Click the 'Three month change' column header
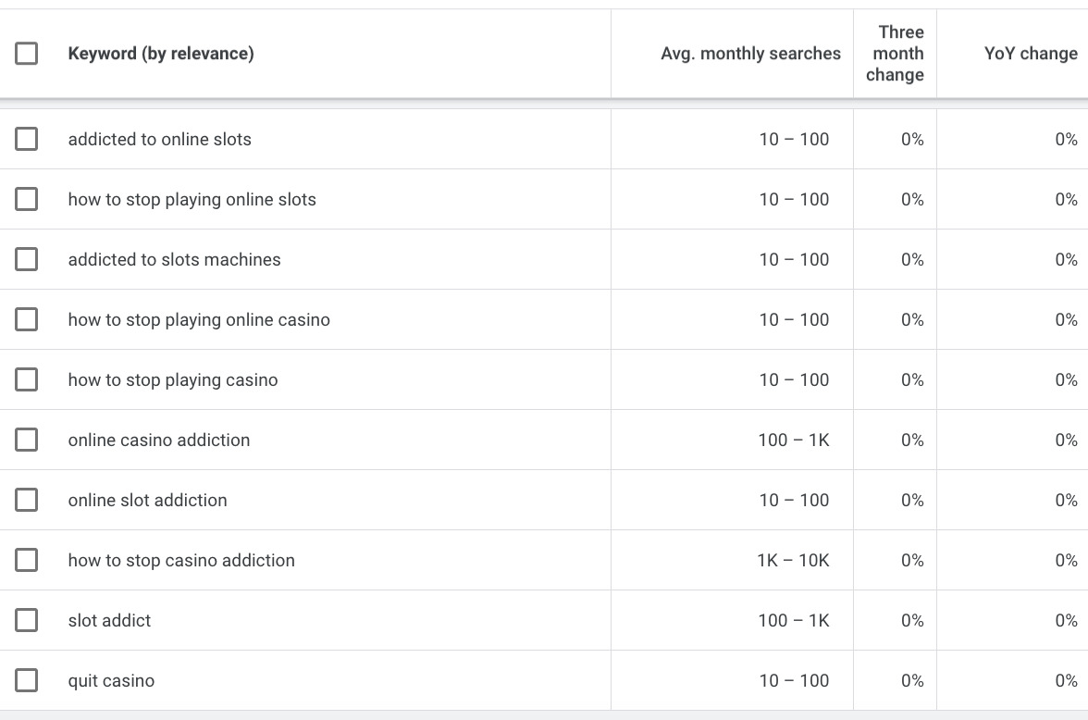Screen dimensions: 1088x720 tap(895, 54)
